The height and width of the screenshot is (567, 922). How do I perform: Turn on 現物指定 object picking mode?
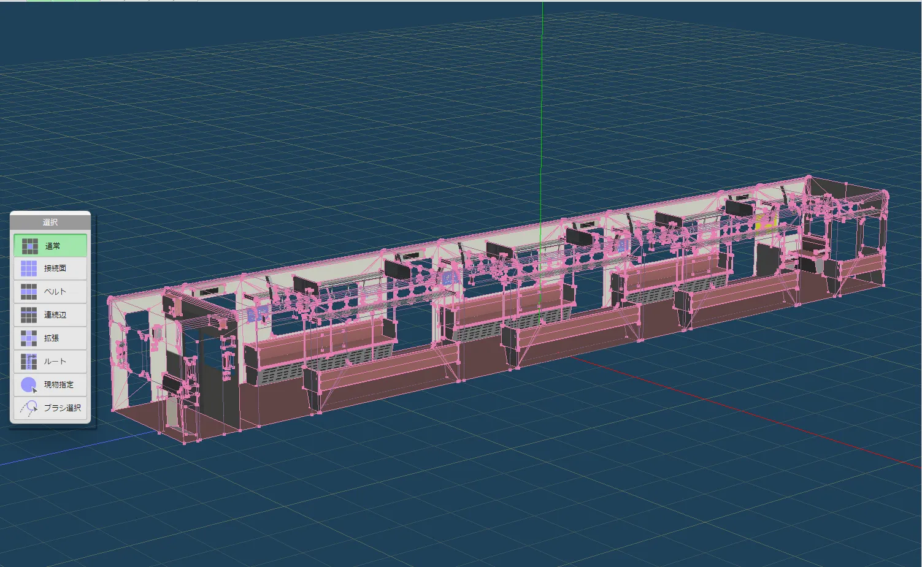point(50,385)
